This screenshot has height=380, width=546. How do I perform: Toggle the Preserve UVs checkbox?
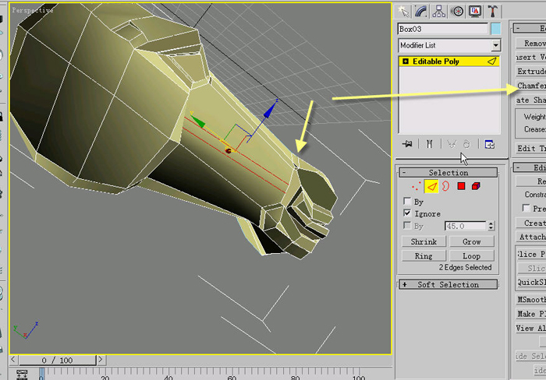[526, 208]
